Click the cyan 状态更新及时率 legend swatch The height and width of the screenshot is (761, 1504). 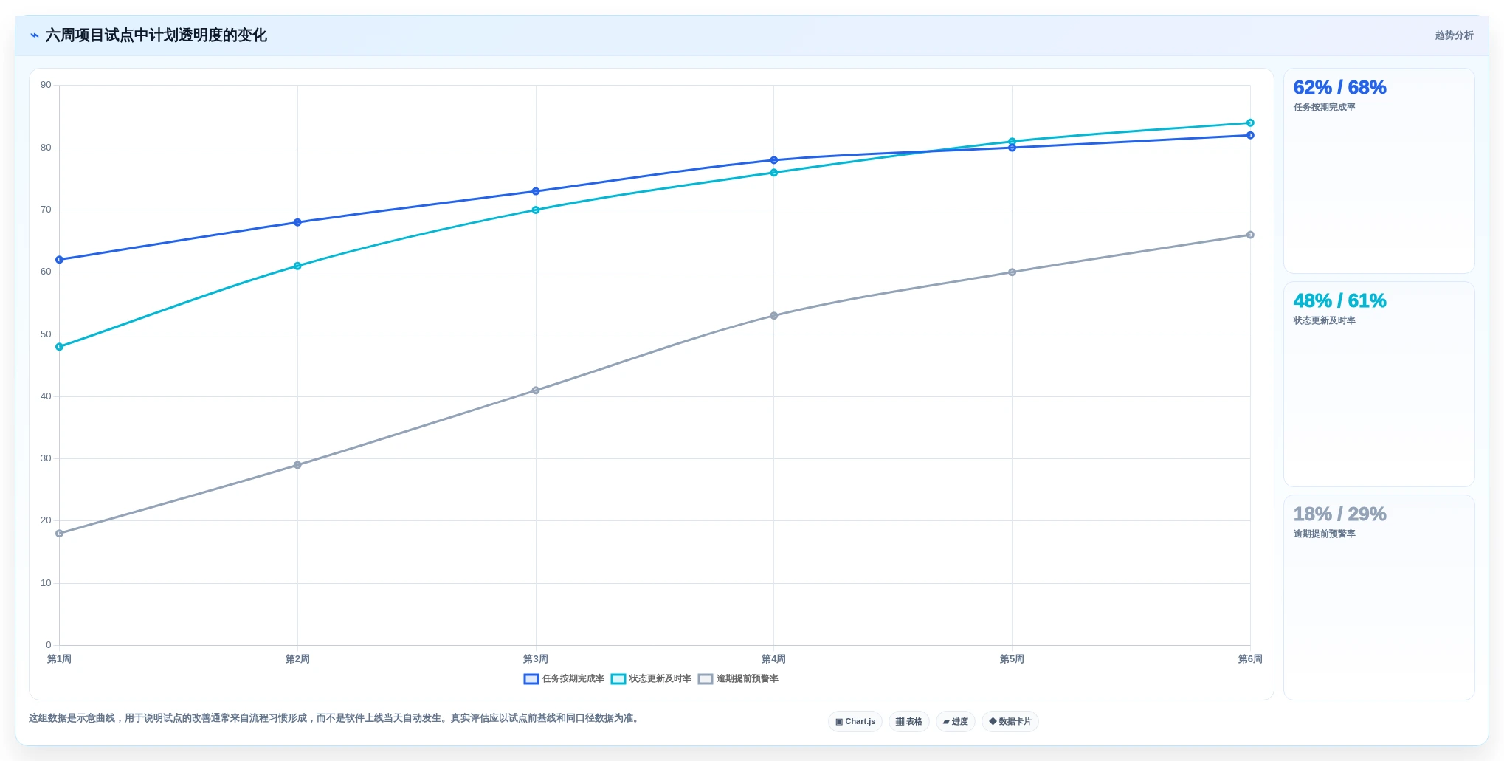(618, 679)
